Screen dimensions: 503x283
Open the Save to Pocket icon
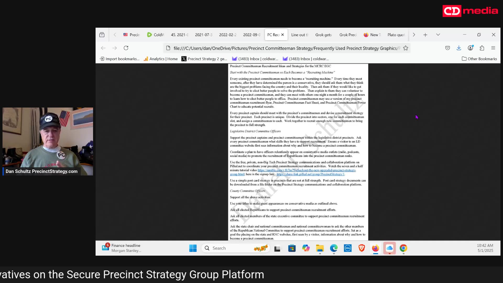[x=447, y=48]
